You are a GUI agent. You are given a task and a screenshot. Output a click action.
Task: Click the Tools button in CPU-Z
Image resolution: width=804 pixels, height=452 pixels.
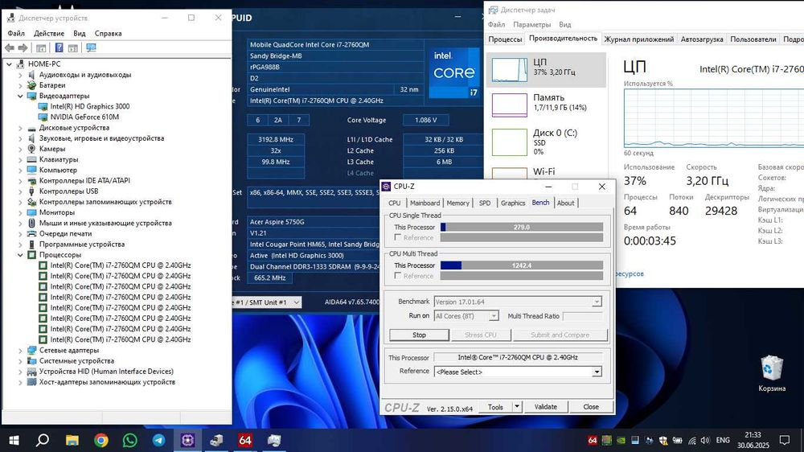click(x=495, y=407)
